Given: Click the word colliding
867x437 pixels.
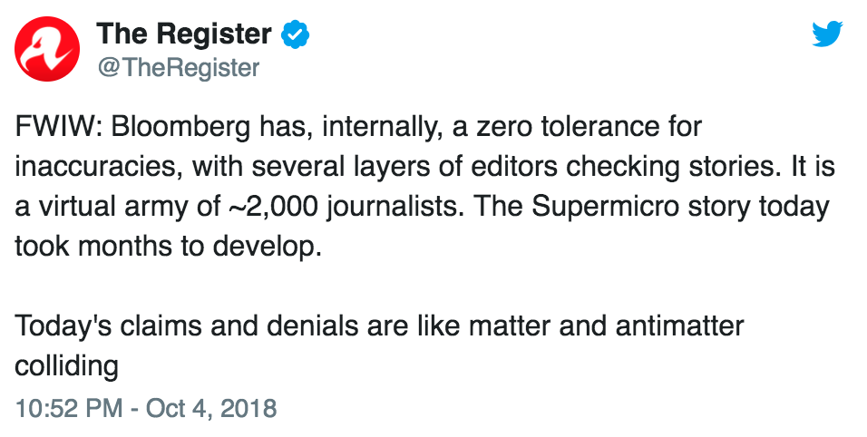Looking at the screenshot, I should click(66, 367).
